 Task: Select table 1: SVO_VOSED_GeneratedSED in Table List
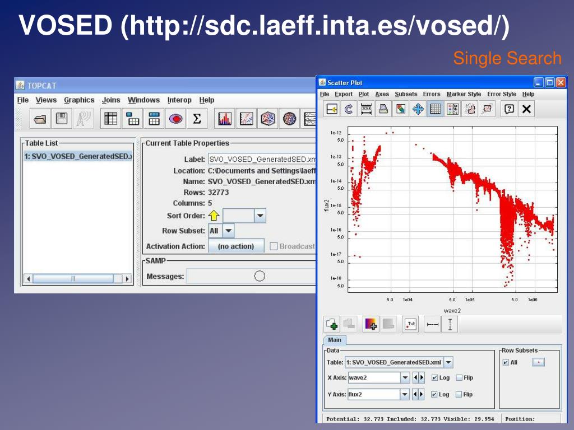pyautogui.click(x=78, y=156)
